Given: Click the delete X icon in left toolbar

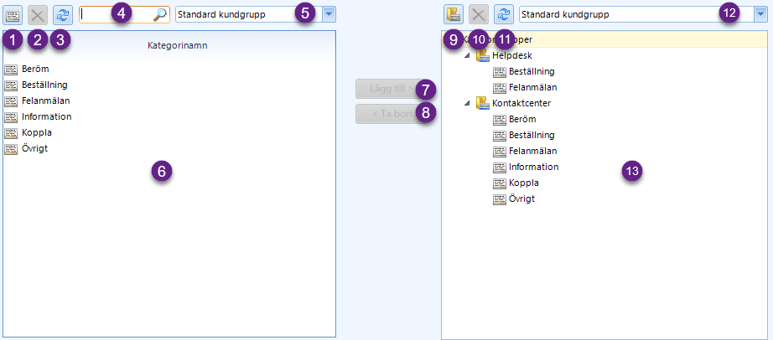Looking at the screenshot, I should (x=38, y=15).
